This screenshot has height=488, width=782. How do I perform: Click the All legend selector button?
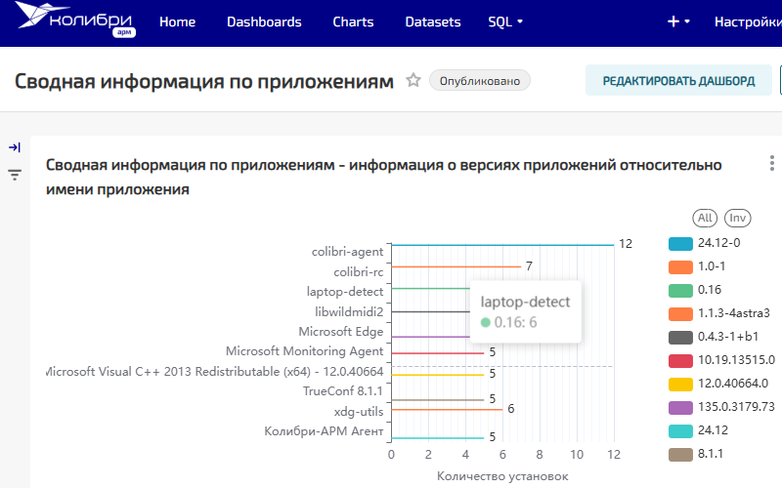point(705,218)
